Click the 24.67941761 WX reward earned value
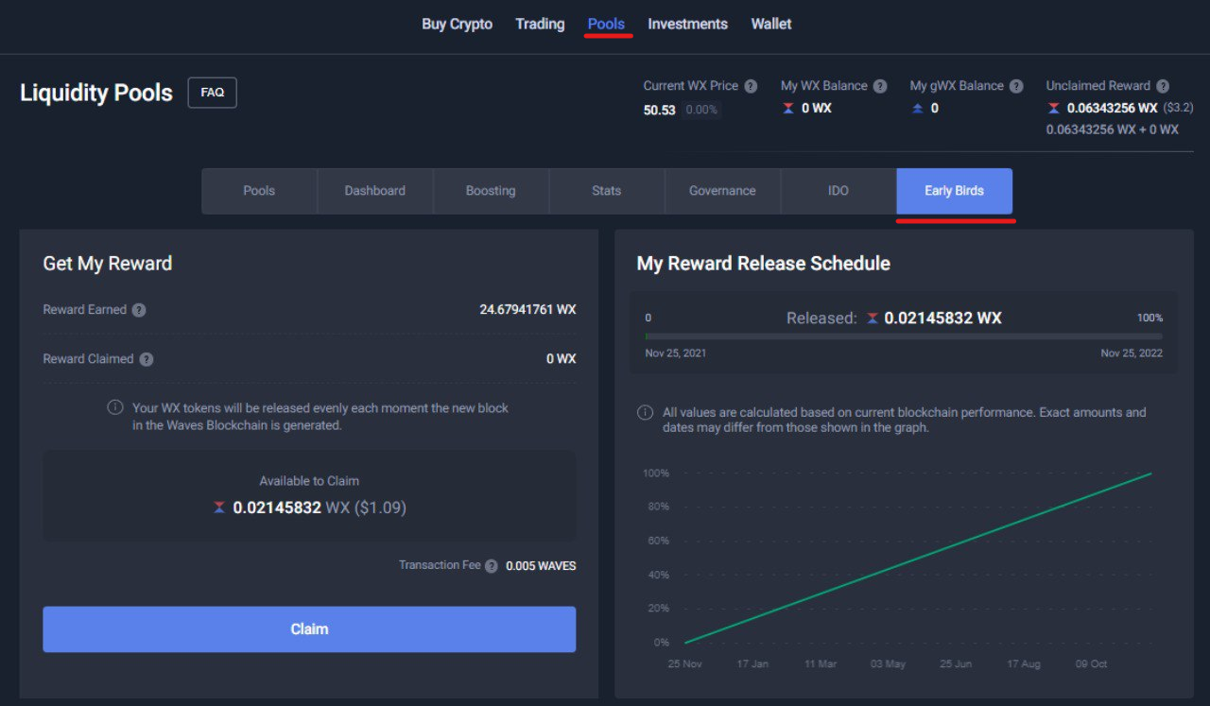The image size is (1210, 706). 527,310
